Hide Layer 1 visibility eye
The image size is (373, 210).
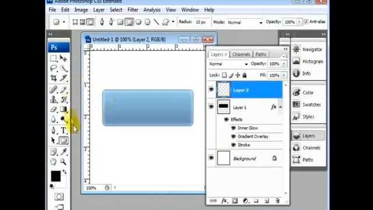pyautogui.click(x=211, y=107)
